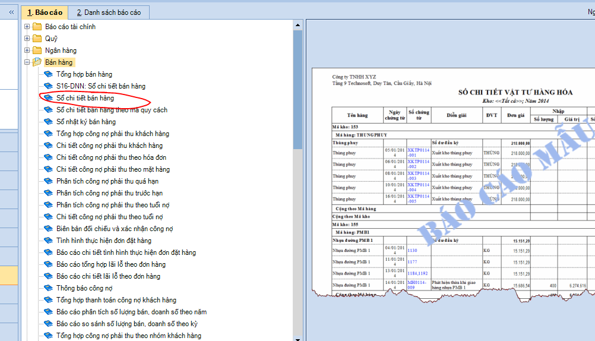This screenshot has height=341, width=595.
Task: Click voucher link 1130 in preview
Action: [412, 251]
